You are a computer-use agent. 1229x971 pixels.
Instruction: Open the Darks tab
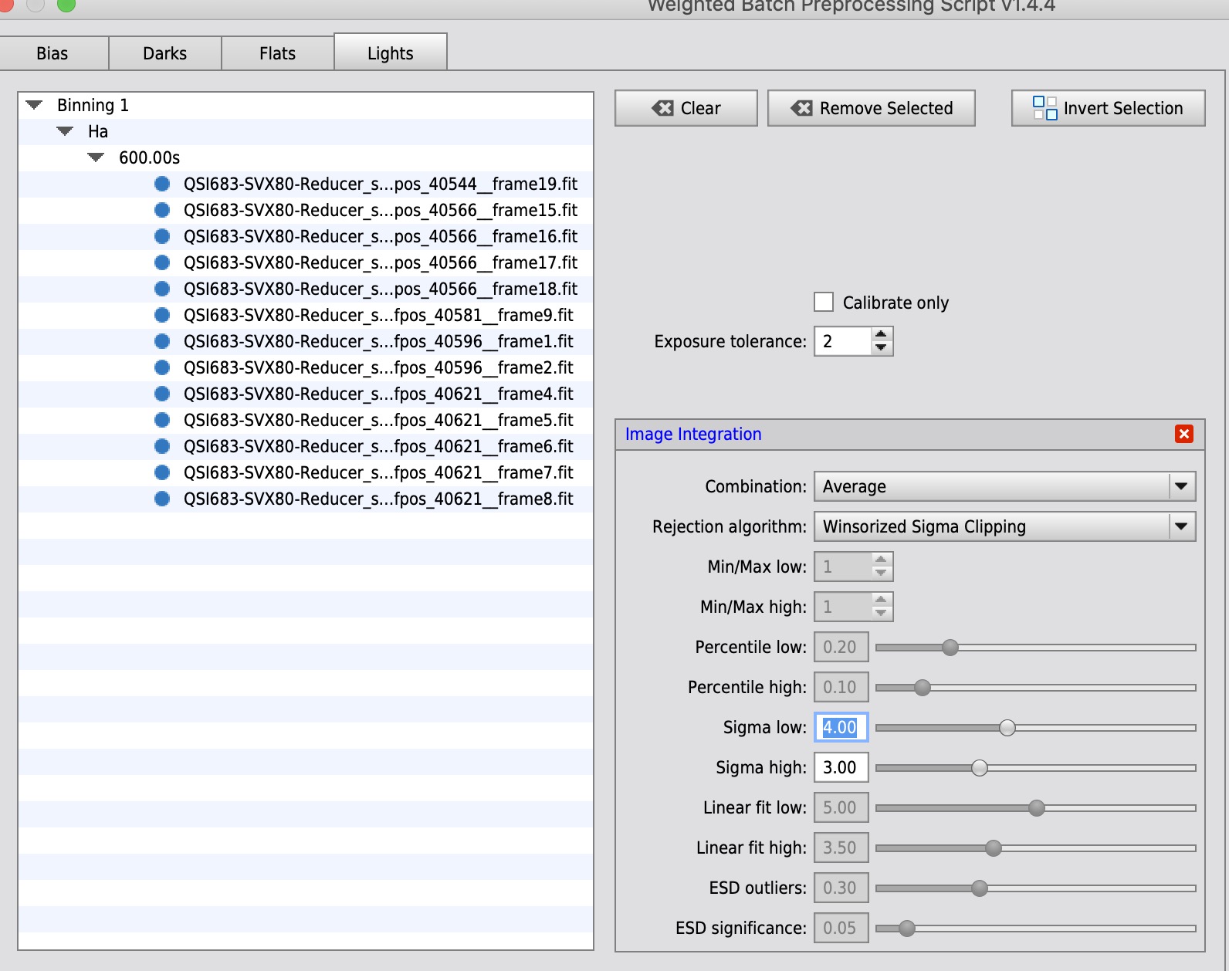[x=165, y=53]
